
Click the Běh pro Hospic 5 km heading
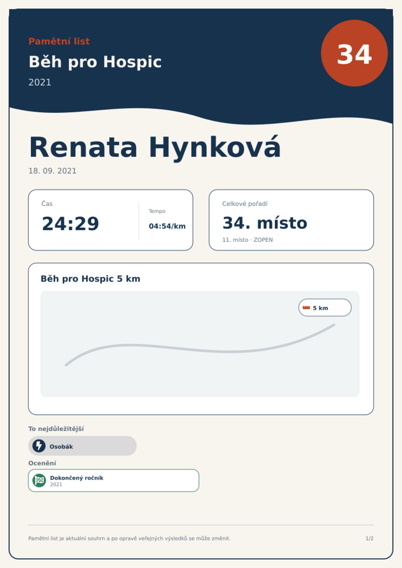pyautogui.click(x=90, y=279)
